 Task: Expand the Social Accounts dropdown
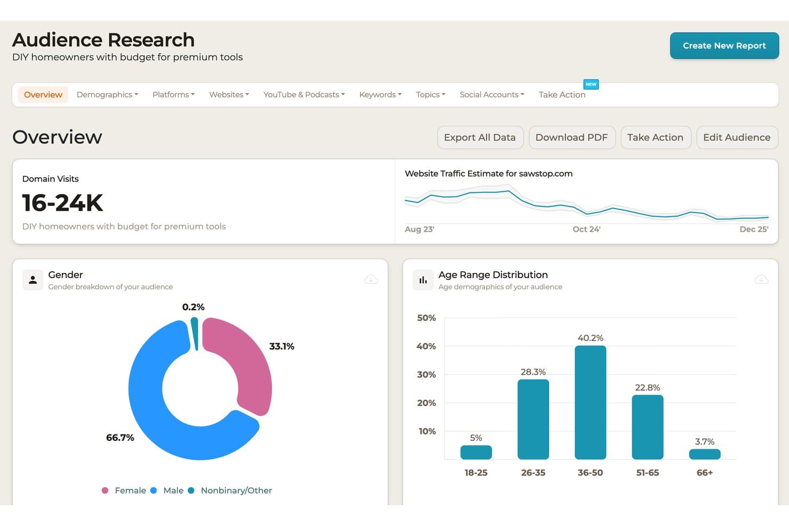pyautogui.click(x=492, y=94)
